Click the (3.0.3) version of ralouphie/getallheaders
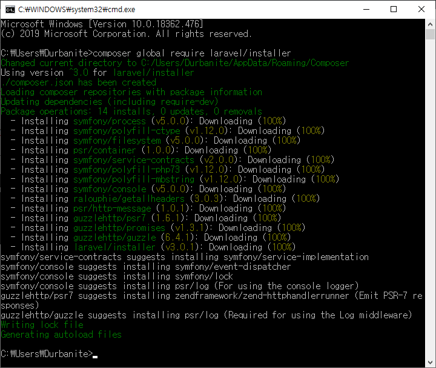 point(206,199)
